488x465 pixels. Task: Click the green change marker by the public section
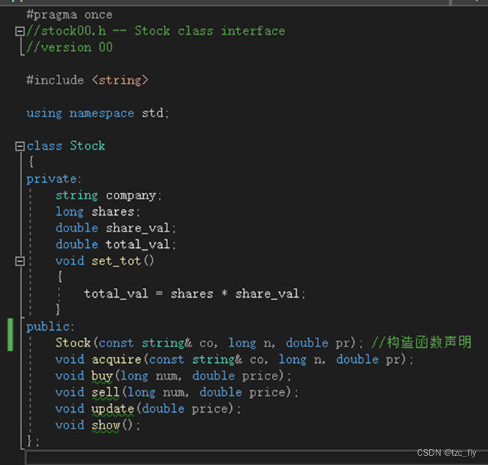pyautogui.click(x=10, y=334)
